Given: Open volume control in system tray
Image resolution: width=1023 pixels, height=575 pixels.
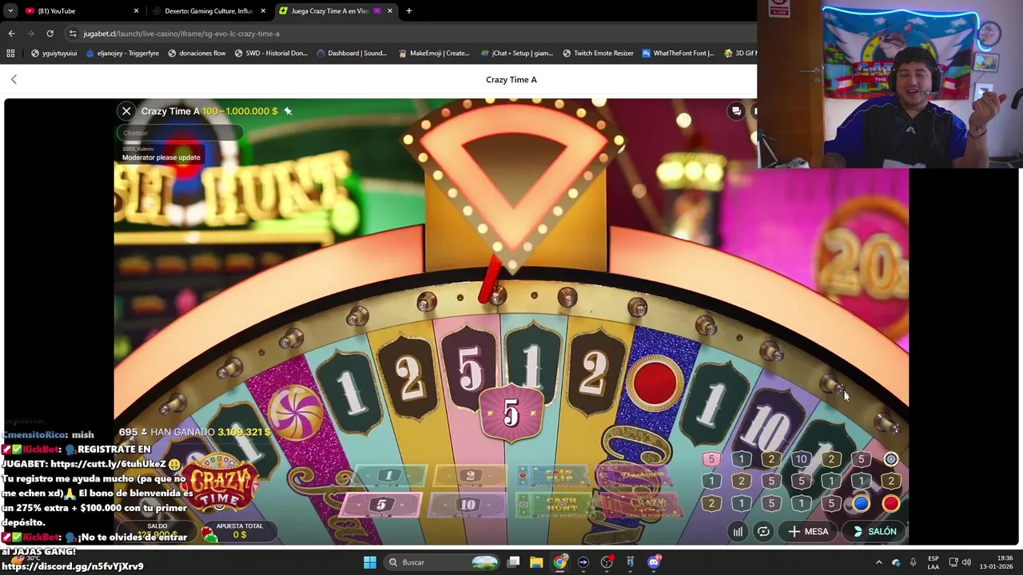Looking at the screenshot, I should pos(966,562).
